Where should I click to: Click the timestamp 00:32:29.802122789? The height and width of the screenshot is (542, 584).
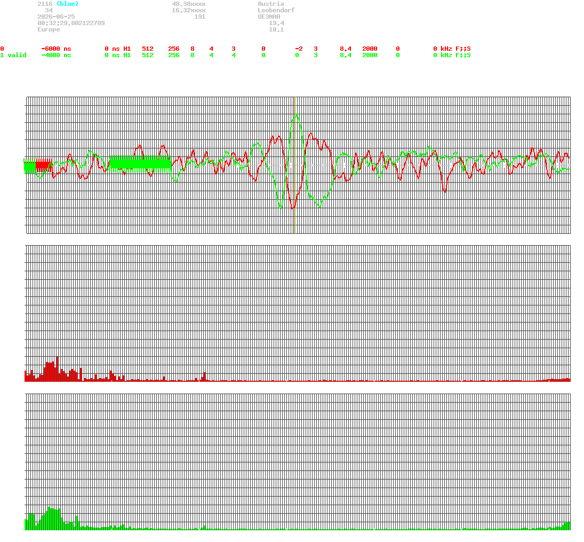(x=71, y=23)
